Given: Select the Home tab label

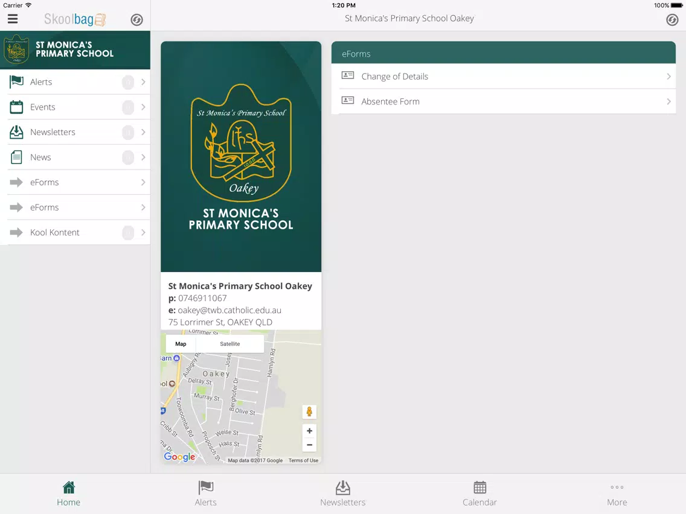Looking at the screenshot, I should click(x=69, y=502).
